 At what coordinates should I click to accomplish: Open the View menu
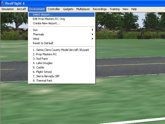125,9
